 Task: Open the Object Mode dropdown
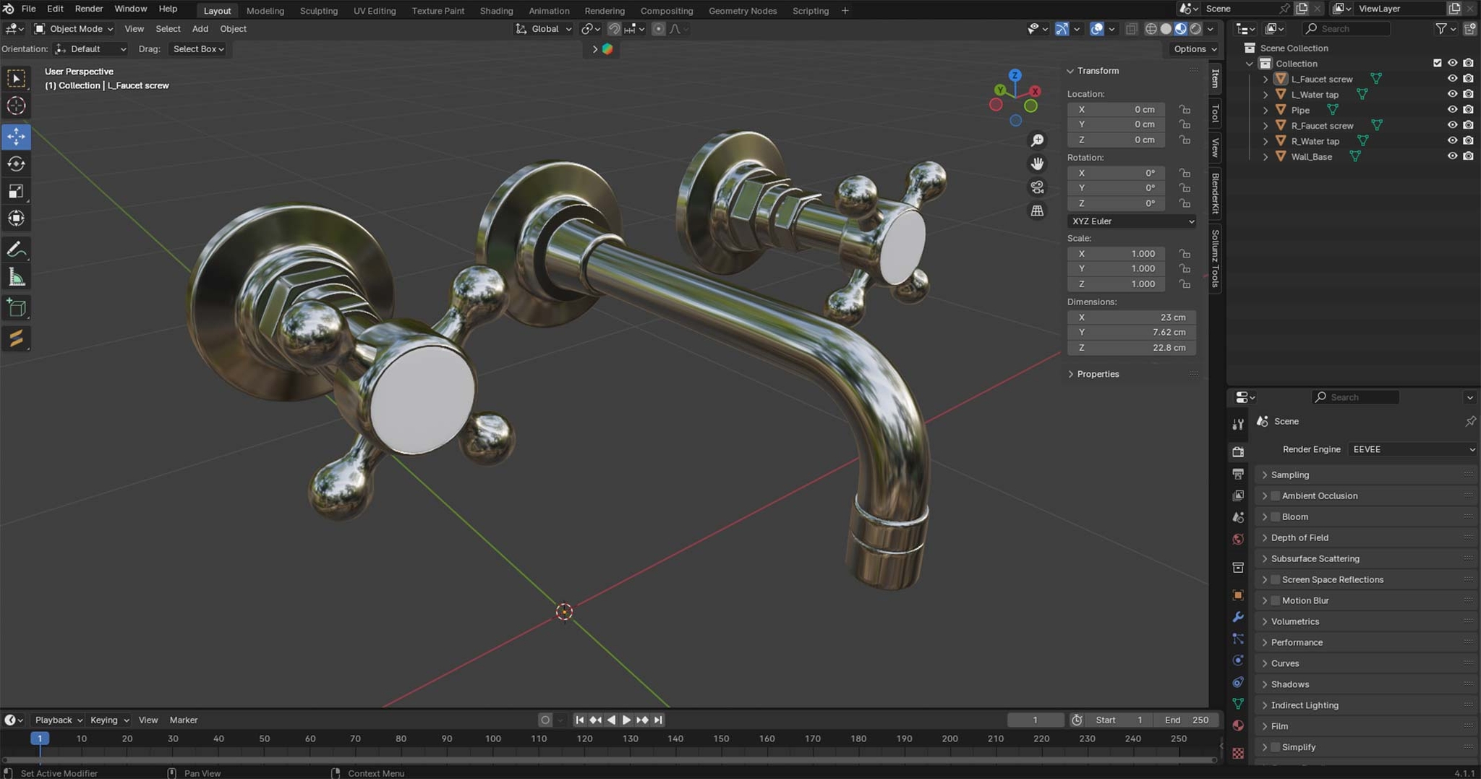(x=74, y=29)
